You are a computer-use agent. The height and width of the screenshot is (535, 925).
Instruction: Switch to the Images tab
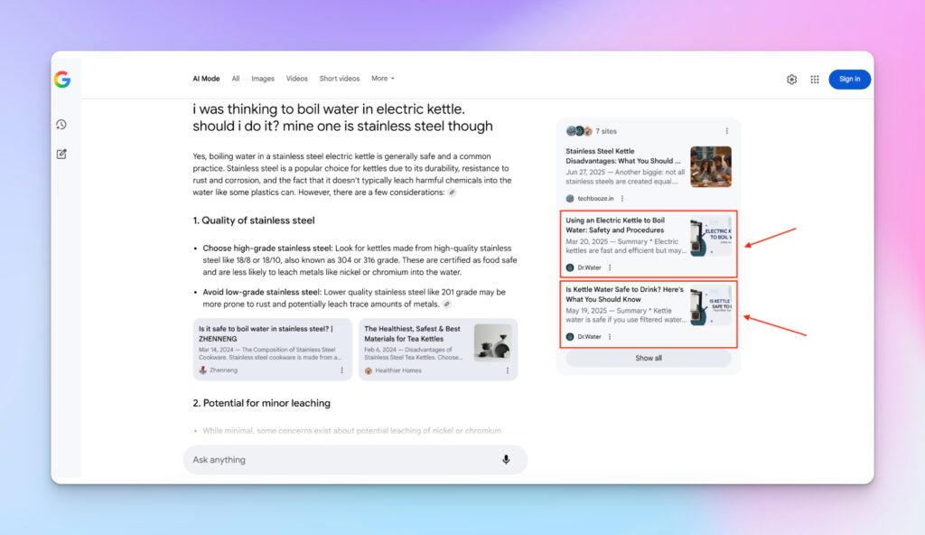click(263, 79)
